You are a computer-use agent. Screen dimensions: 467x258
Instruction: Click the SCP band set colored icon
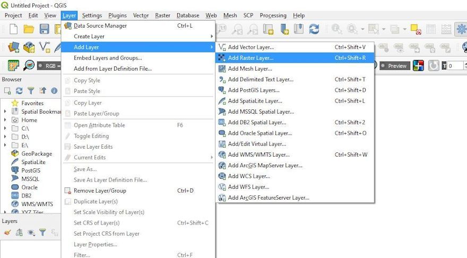pos(419,66)
